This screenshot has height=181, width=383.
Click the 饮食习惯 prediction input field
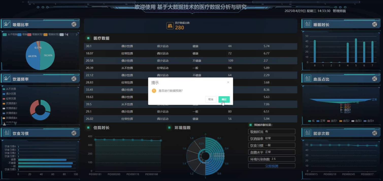pos(272,145)
